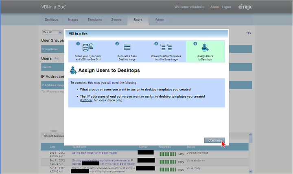Click the assign users icon in step 4
This screenshot has width=293, height=174.
(205, 47)
